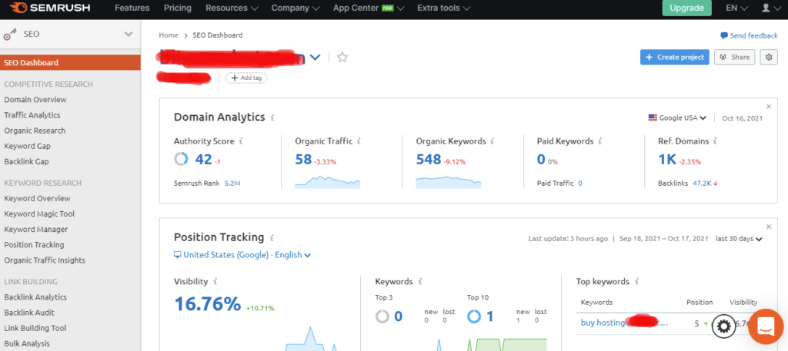
Task: Click Organic Traffic value 58
Action: (303, 160)
